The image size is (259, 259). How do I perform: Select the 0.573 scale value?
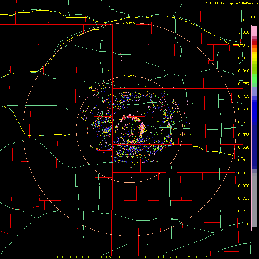[x=244, y=135]
